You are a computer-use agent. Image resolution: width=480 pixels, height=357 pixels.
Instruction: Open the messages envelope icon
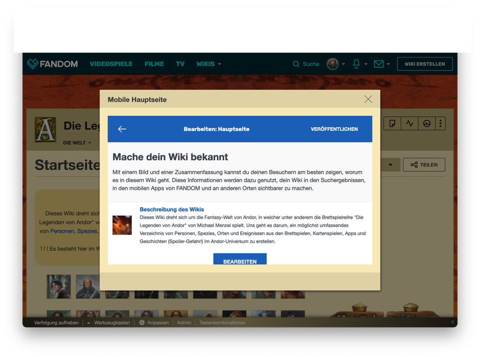(x=379, y=64)
